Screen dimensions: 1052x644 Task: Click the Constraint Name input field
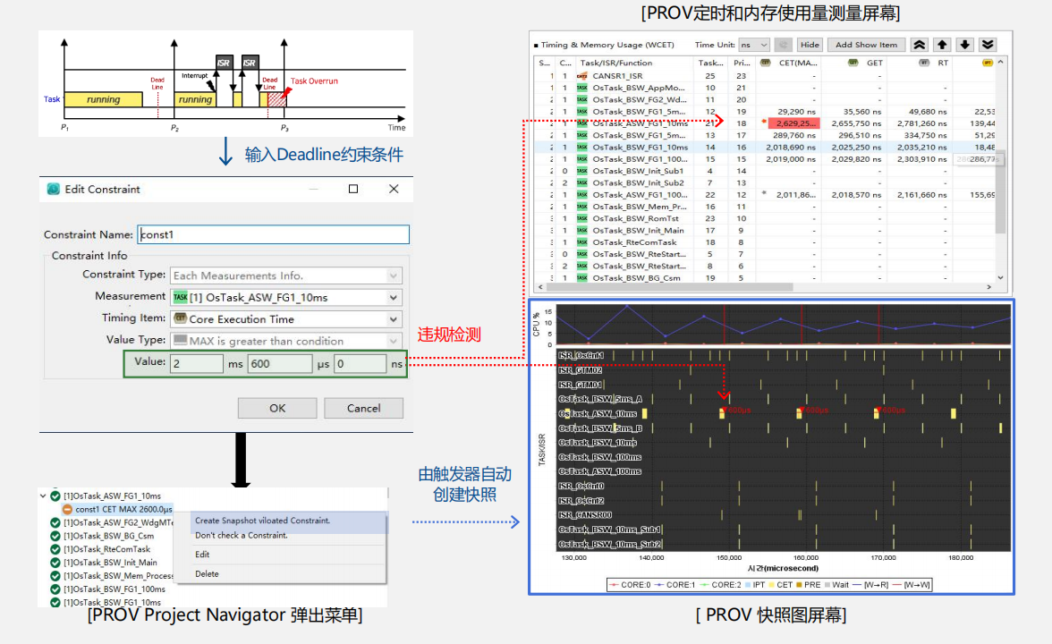click(x=273, y=234)
